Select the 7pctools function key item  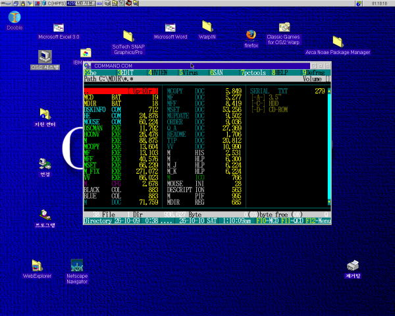pyautogui.click(x=253, y=73)
